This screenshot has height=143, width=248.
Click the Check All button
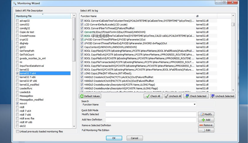[x=153, y=96]
